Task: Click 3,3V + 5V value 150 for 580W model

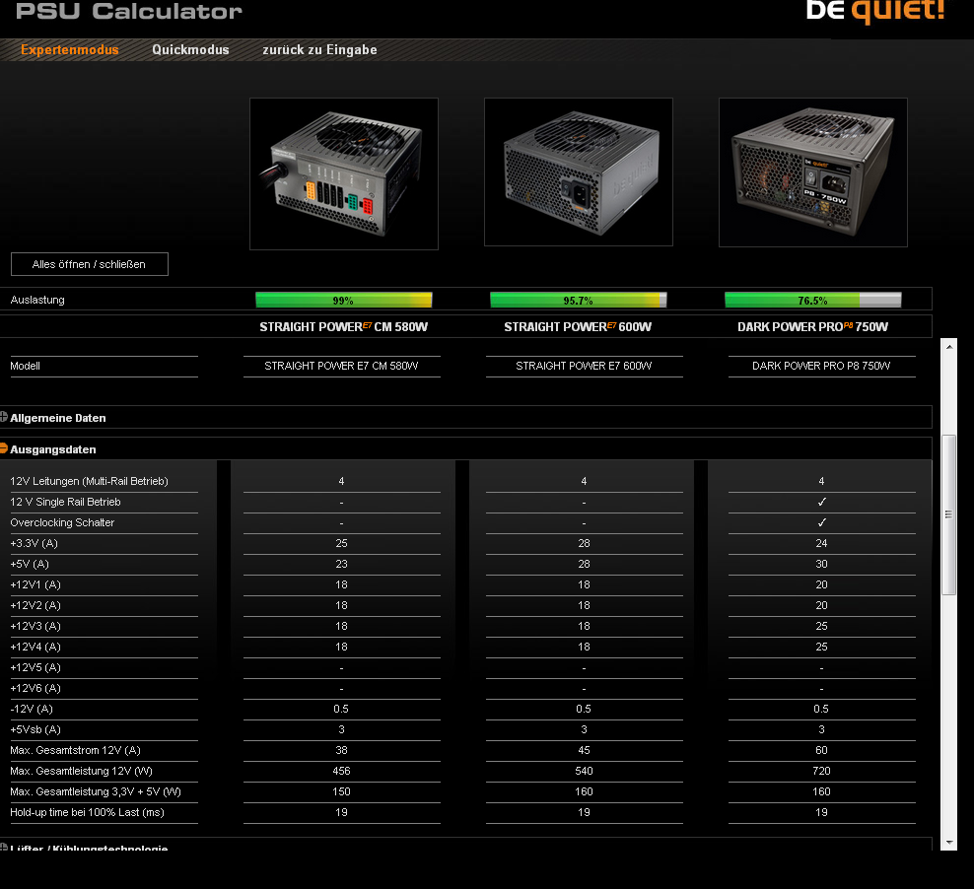Action: pyautogui.click(x=342, y=791)
